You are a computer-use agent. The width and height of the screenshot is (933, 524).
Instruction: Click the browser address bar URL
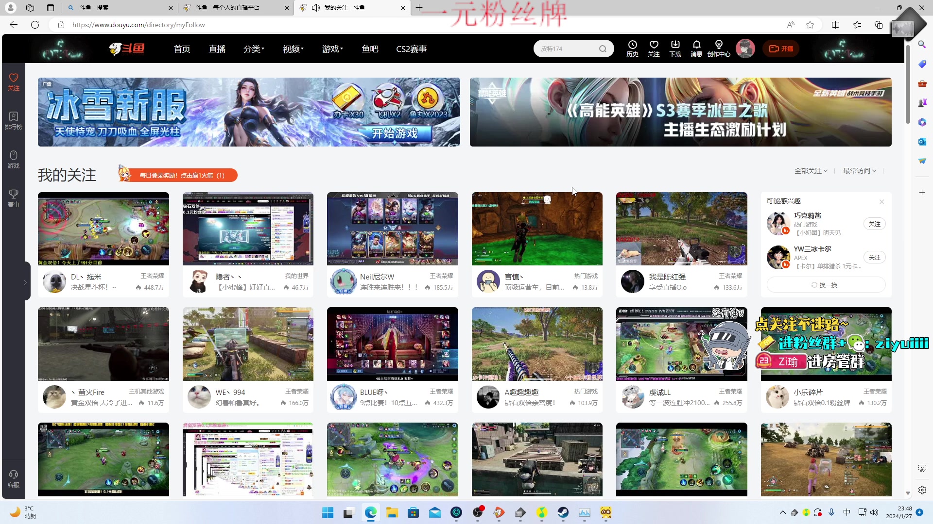[x=138, y=25]
